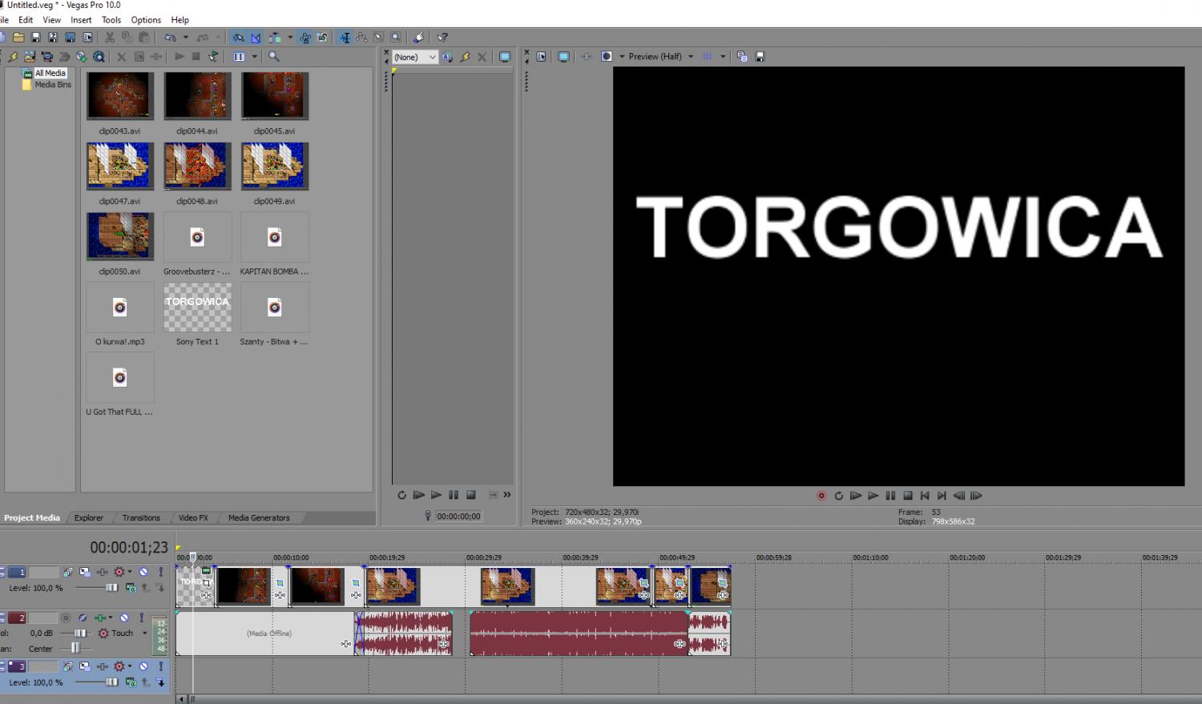The width and height of the screenshot is (1202, 704).
Task: Click Pause button under the preview
Action: [x=890, y=496]
